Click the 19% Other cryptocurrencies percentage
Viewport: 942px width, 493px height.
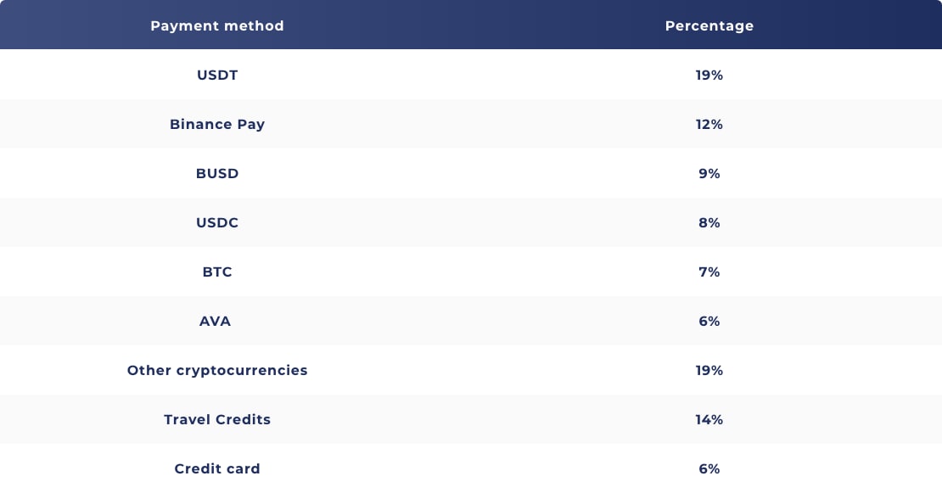click(x=709, y=371)
